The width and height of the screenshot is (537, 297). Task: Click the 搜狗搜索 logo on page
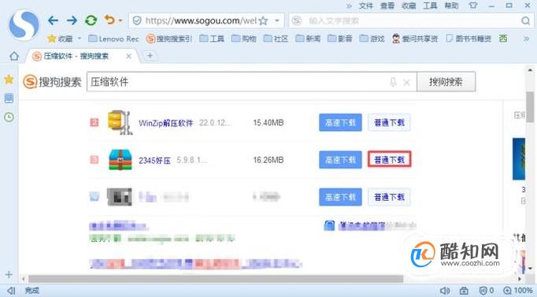click(52, 82)
